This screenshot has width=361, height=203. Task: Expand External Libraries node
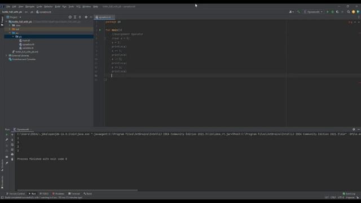click(x=6, y=55)
